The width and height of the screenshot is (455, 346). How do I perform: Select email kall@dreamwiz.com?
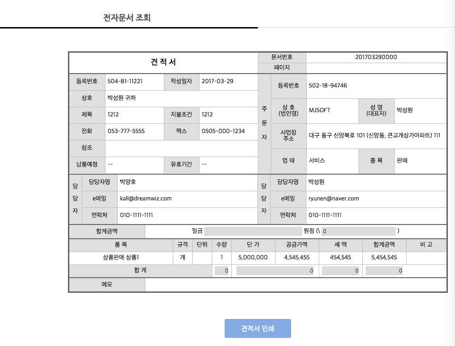[x=146, y=198]
